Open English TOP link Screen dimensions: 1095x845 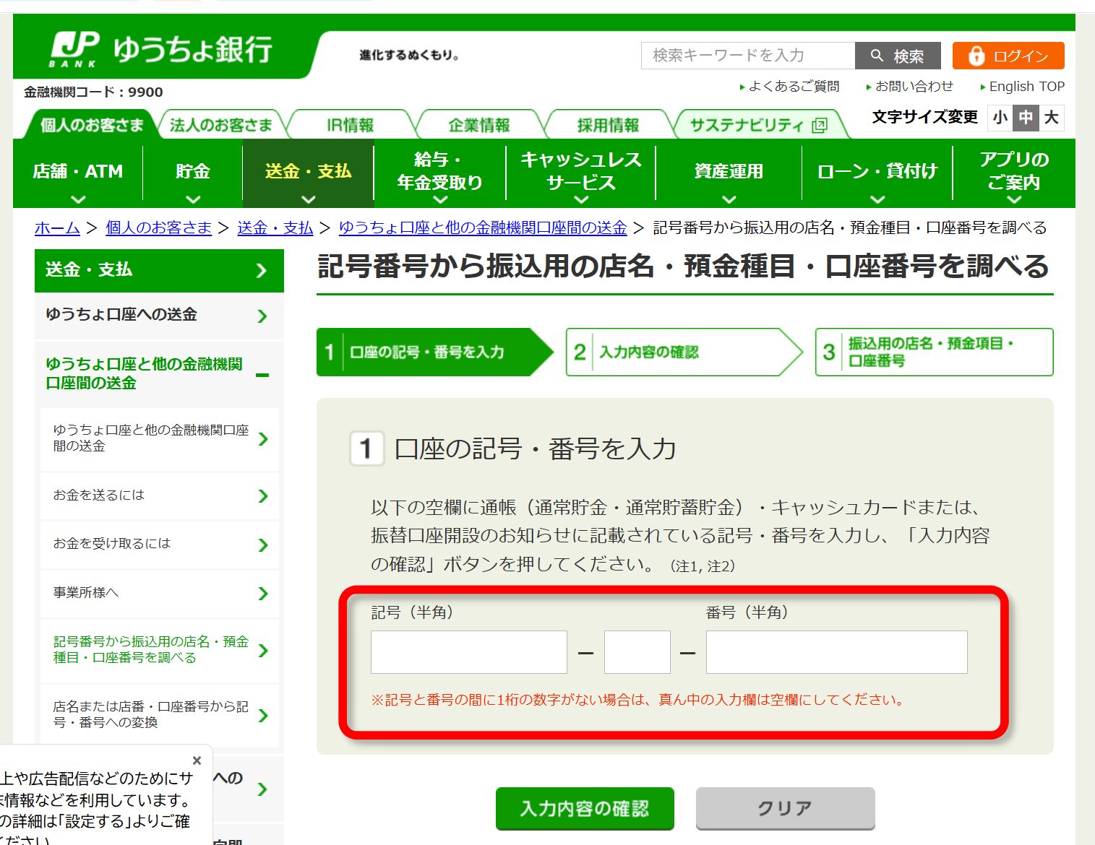click(x=1027, y=87)
